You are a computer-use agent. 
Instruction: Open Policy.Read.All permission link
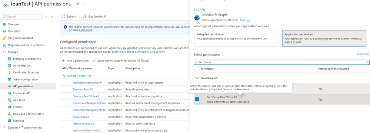pyautogui.click(x=81, y=117)
